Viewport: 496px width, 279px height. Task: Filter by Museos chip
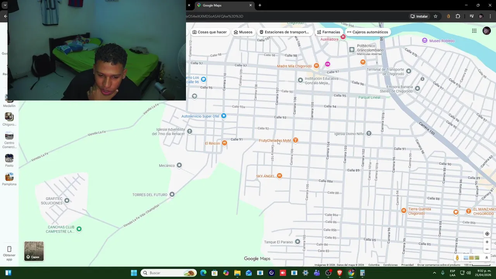coord(243,32)
